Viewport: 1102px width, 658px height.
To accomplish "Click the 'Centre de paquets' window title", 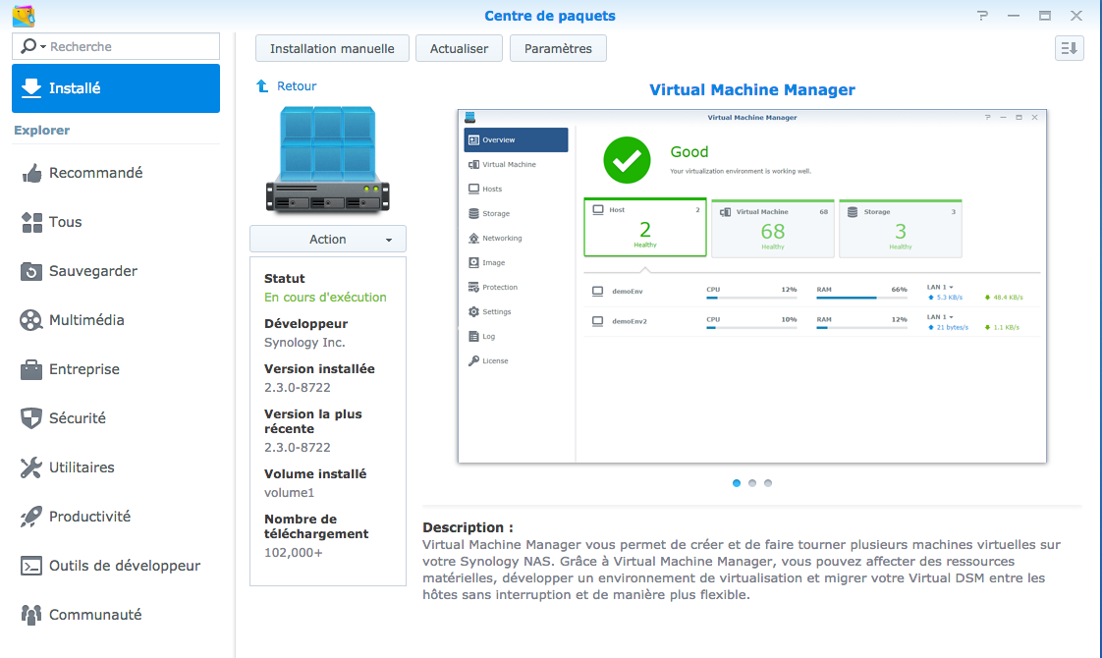I will [x=550, y=16].
